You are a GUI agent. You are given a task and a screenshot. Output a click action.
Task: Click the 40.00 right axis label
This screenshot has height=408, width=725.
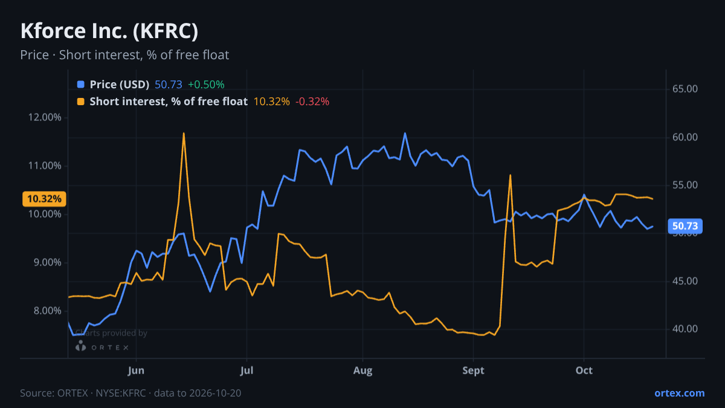pyautogui.click(x=685, y=329)
